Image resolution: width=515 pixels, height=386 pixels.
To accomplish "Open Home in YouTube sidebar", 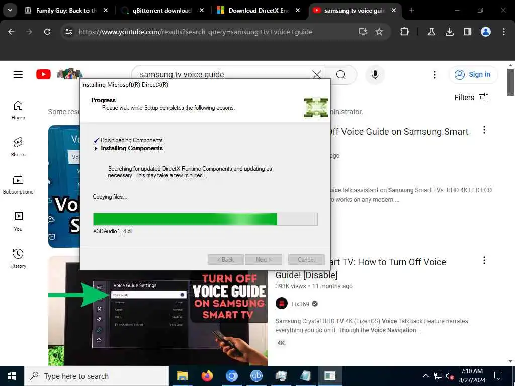I will pyautogui.click(x=18, y=110).
